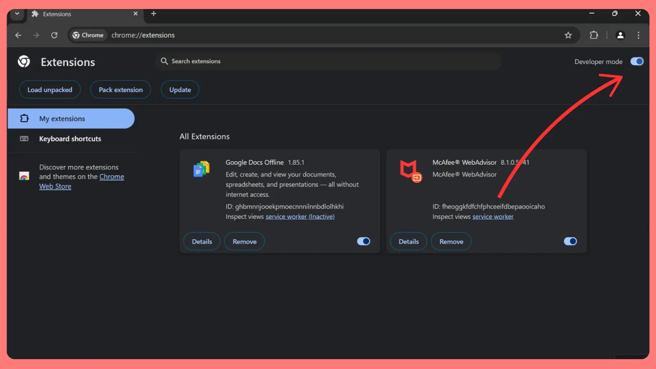Disable Developer mode

636,61
